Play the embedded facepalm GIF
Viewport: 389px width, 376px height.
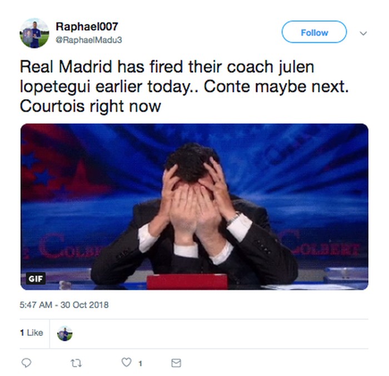click(x=194, y=206)
